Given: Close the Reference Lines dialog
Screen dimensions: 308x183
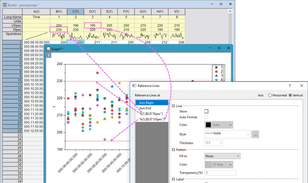Looking at the screenshot, I should coord(301,86).
